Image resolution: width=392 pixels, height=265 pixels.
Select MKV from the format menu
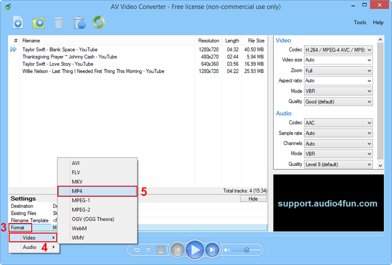point(97,182)
